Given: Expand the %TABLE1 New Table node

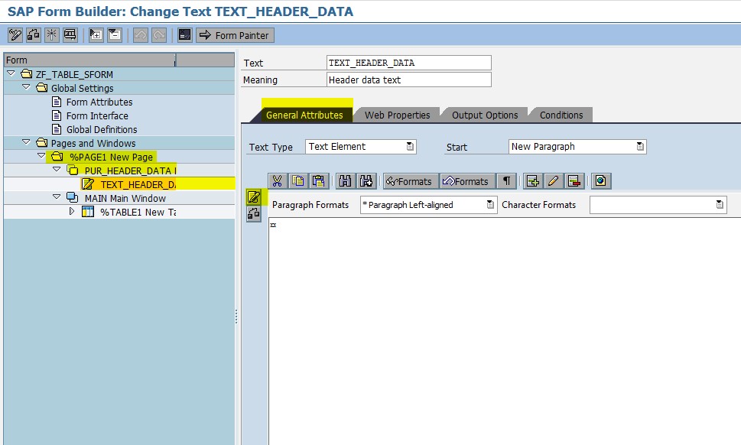Looking at the screenshot, I should tap(72, 211).
